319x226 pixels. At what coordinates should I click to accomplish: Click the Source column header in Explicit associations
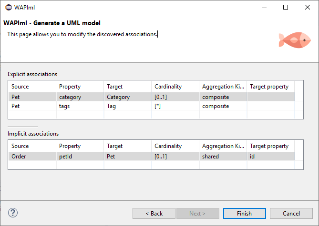[x=32, y=87]
